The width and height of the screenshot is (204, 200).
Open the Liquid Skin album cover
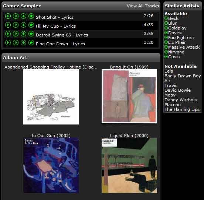(129, 165)
